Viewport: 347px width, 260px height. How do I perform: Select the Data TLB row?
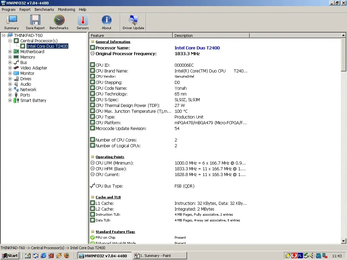(169, 220)
